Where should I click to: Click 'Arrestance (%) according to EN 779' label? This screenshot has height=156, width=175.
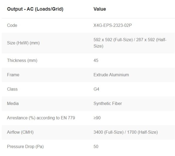click(x=41, y=118)
